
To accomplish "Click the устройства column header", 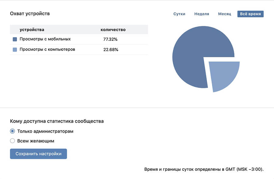I will 31,30.
